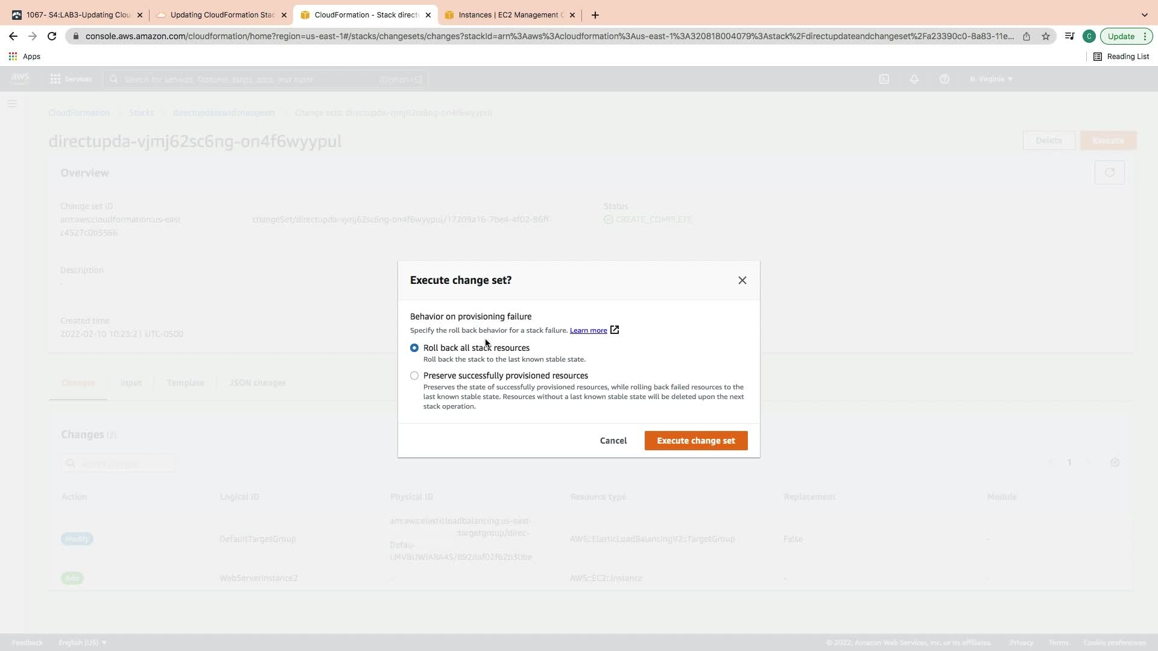
Task: Cancel the change set execution
Action: click(613, 441)
